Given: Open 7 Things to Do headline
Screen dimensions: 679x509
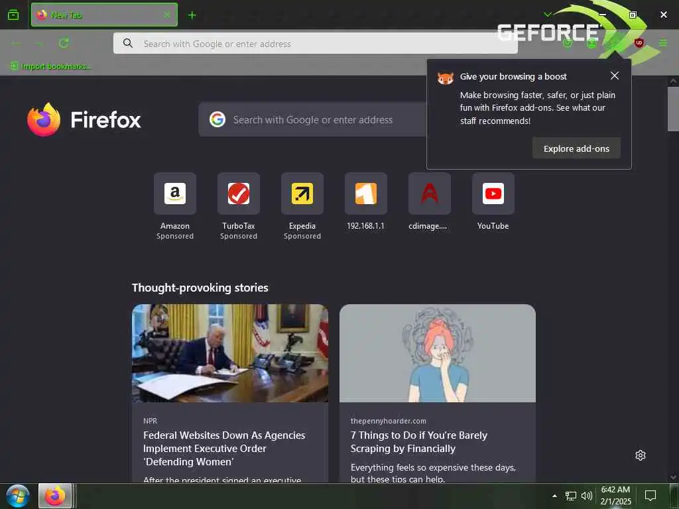Looking at the screenshot, I should tap(419, 442).
